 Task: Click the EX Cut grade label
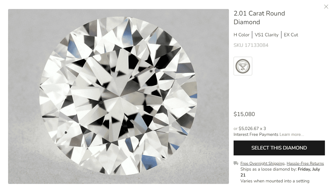point(290,35)
